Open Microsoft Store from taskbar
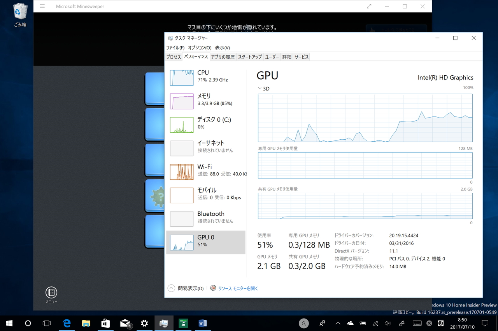The image size is (498, 331). pyautogui.click(x=105, y=323)
